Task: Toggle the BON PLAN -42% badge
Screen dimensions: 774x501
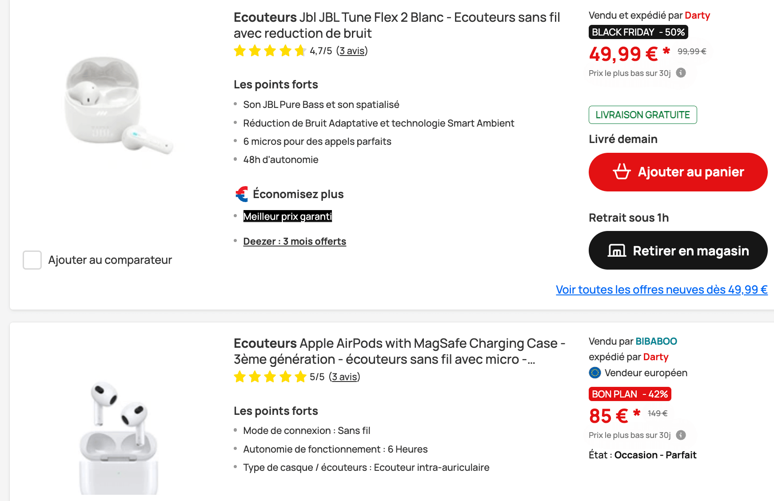Action: point(629,394)
